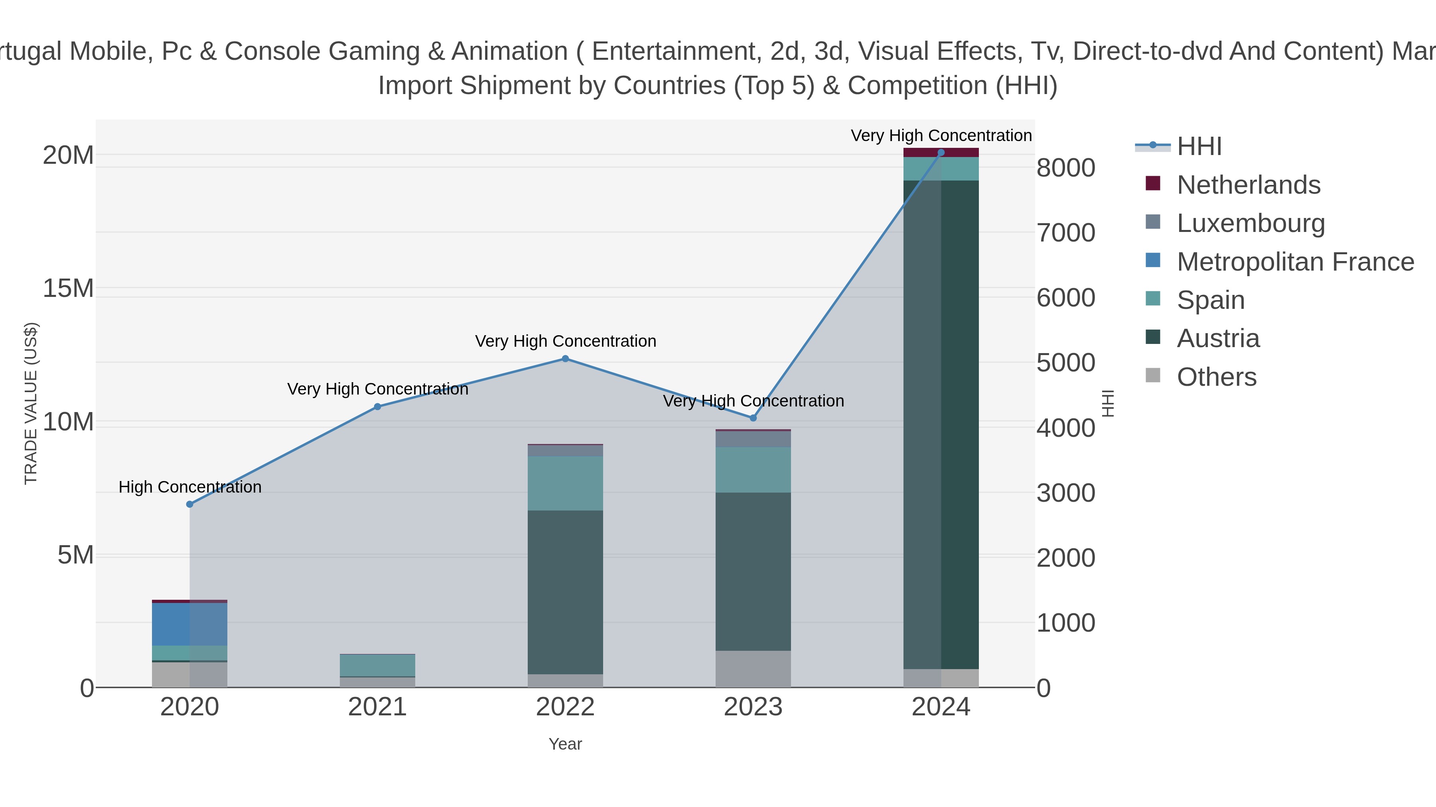1436x807 pixels.
Task: Click the 'Year' x-axis title
Action: click(565, 744)
